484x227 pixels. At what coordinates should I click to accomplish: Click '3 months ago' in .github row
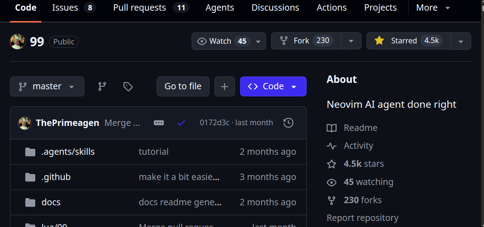pos(268,177)
